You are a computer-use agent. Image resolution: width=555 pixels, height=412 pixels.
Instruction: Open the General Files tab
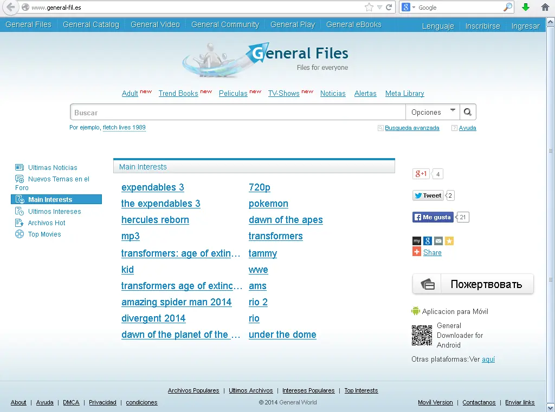28,24
